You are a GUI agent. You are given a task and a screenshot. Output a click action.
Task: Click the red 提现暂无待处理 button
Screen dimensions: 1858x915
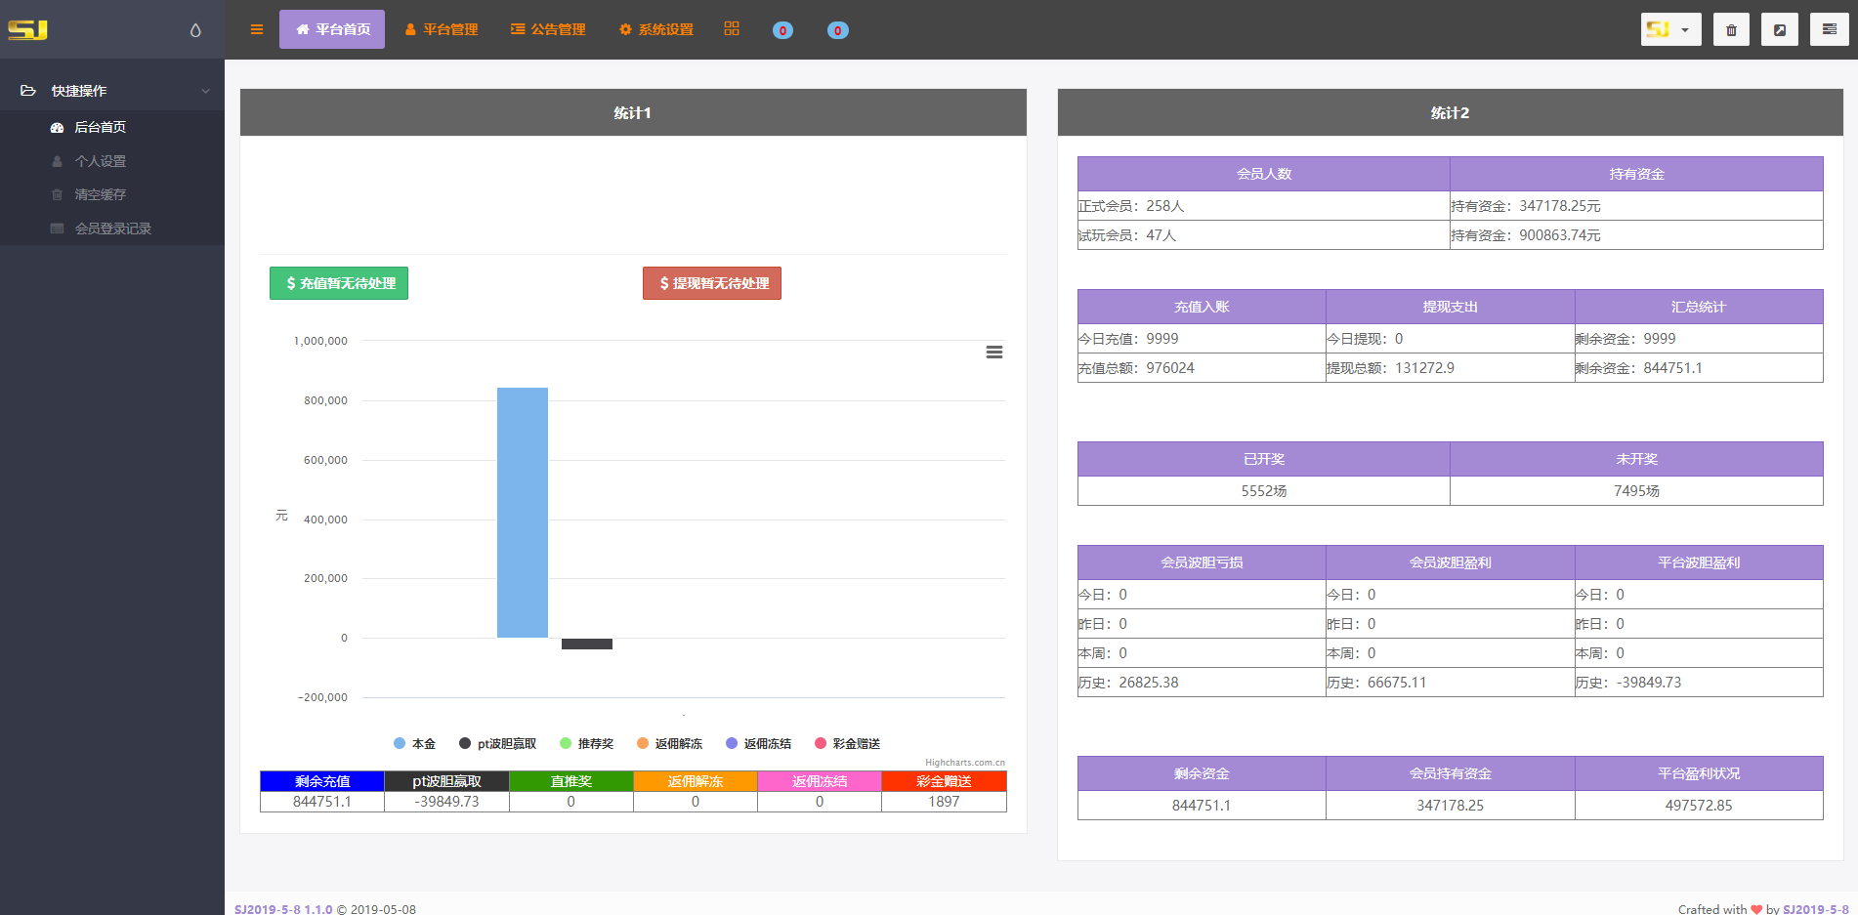pos(712,283)
